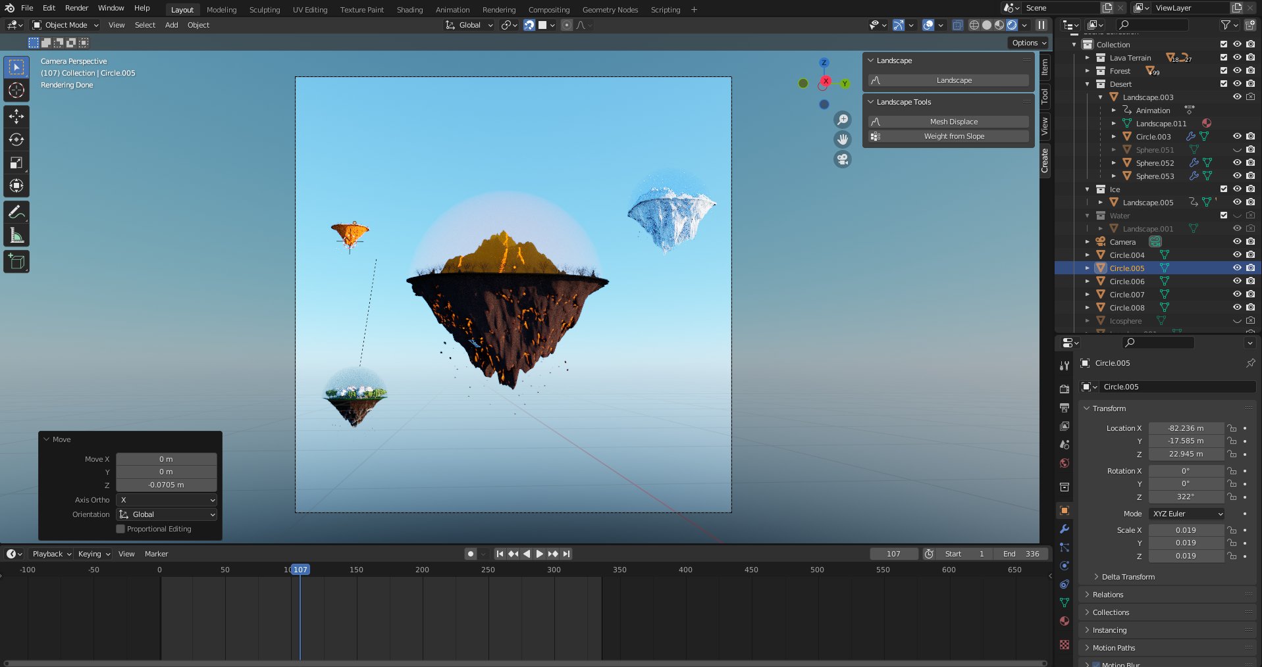Viewport: 1262px width, 667px height.
Task: Open the File menu
Action: point(27,8)
